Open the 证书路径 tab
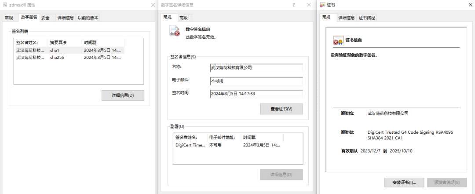475x194 pixels. tap(367, 18)
